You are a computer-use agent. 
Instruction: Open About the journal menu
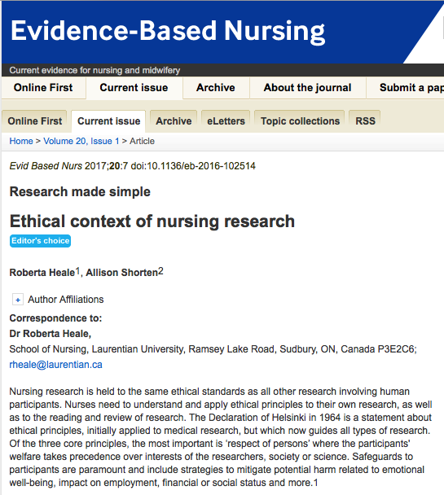click(308, 87)
